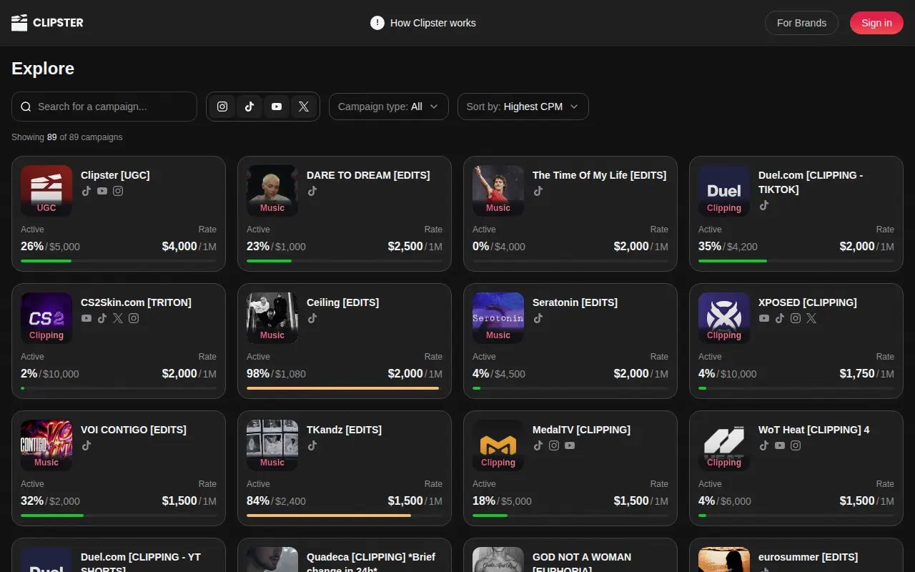Click the TKandz [EDITS] 84% progress bar

(345, 516)
